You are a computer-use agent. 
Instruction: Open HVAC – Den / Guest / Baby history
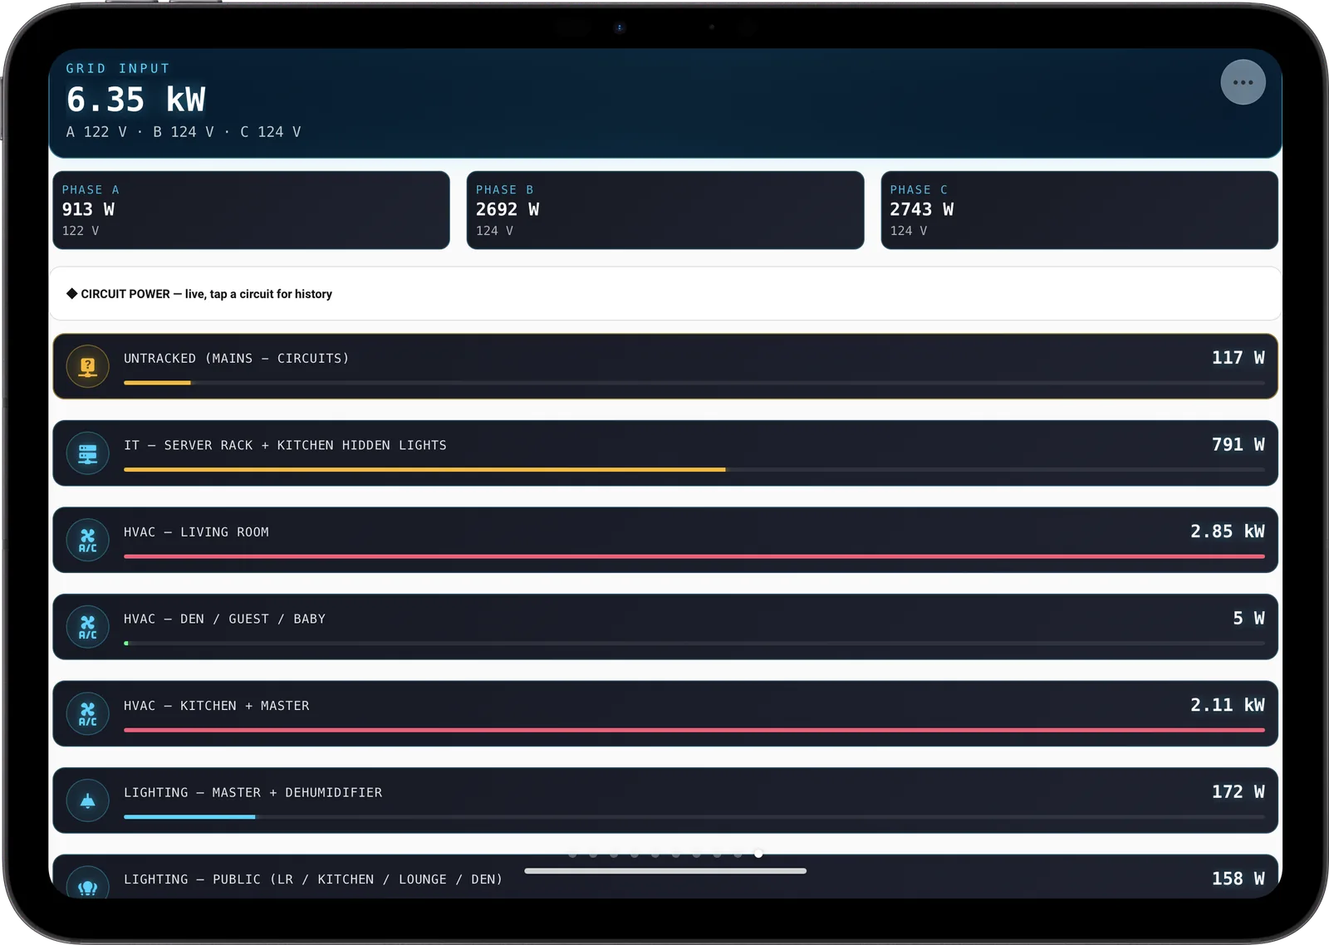(x=665, y=627)
